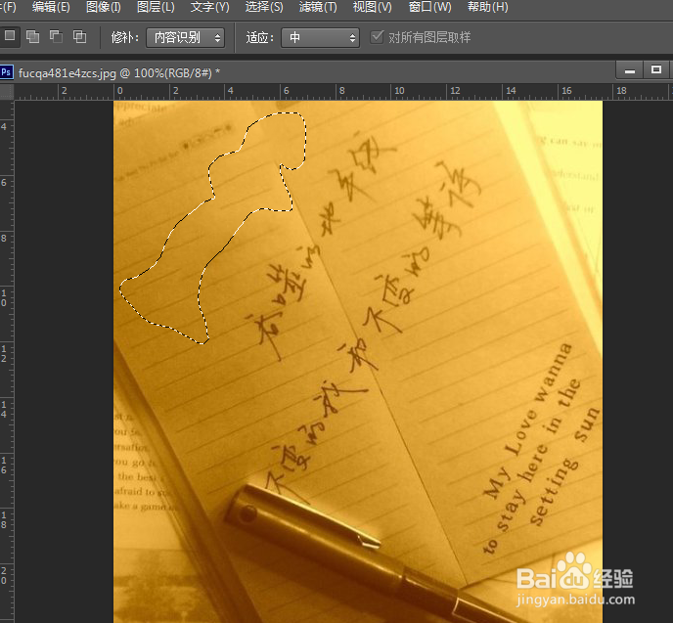Click the ruler origin corner box
Screen dimensions: 673x623
7,92
